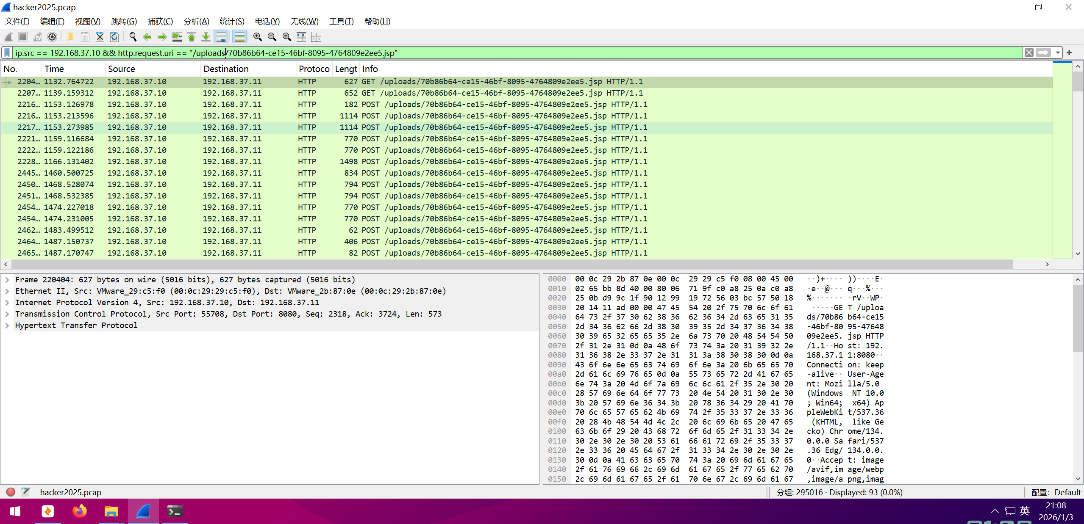This screenshot has height=524, width=1084.
Task: Click find packet magnifier icon
Action: [x=133, y=37]
